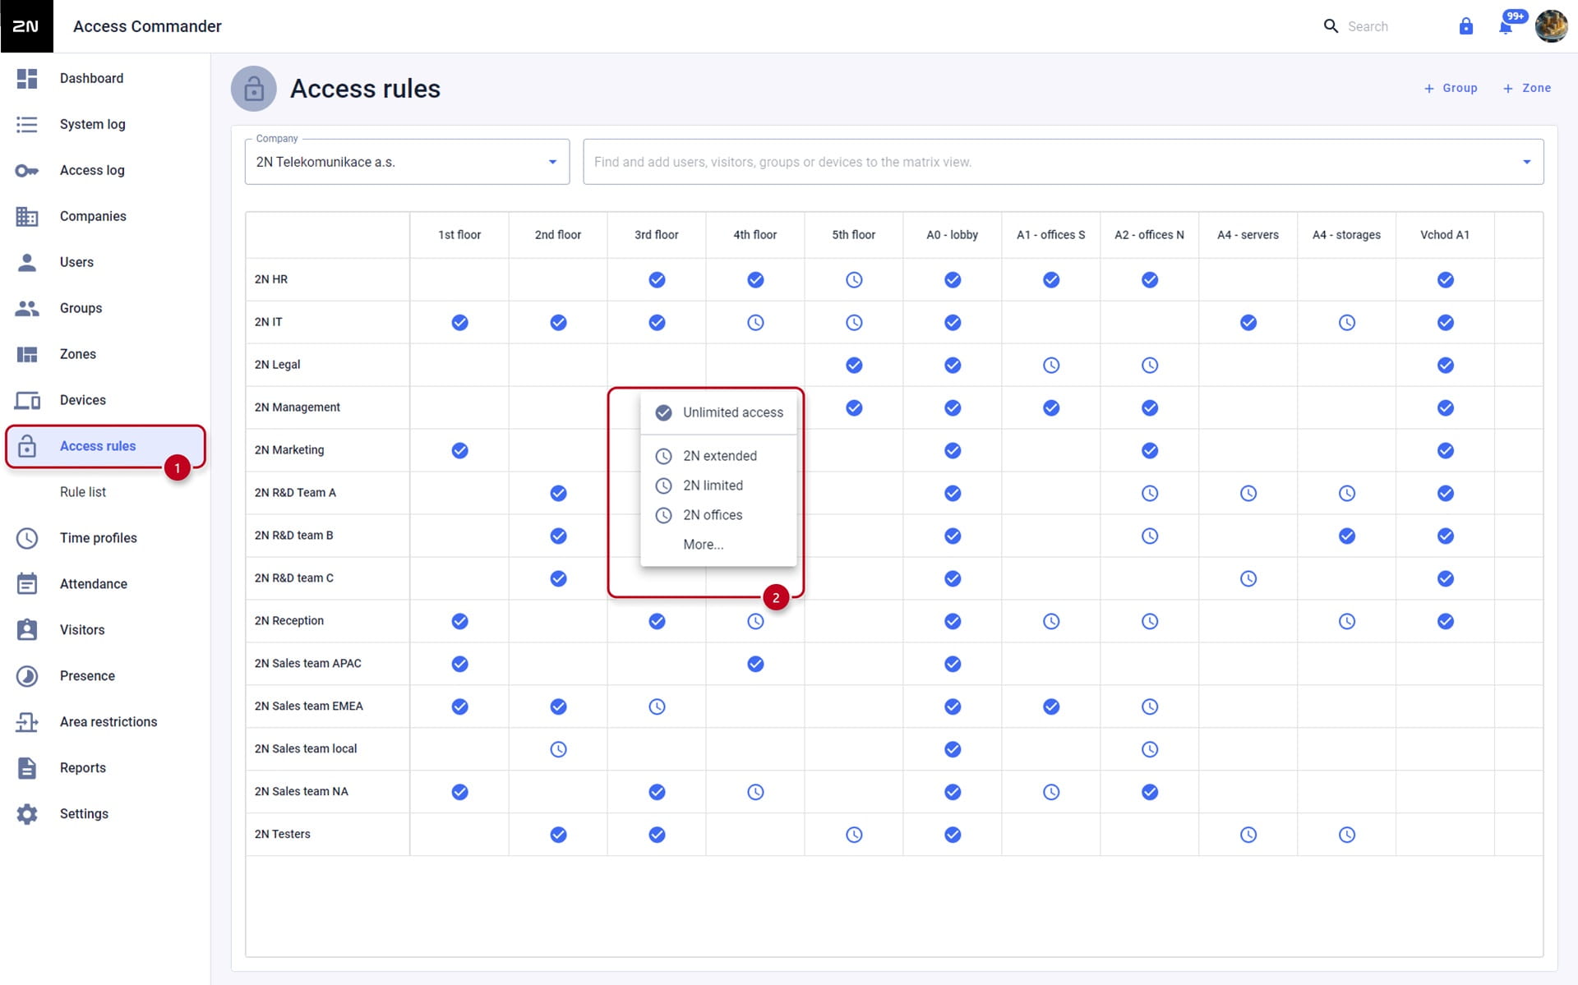
Task: Toggle 2N HR access to 3rd floor
Action: pos(657,280)
